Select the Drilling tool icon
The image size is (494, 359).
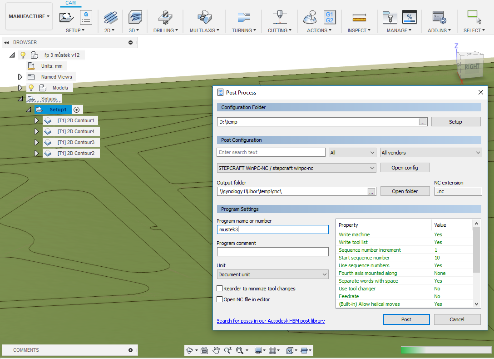(x=165, y=17)
